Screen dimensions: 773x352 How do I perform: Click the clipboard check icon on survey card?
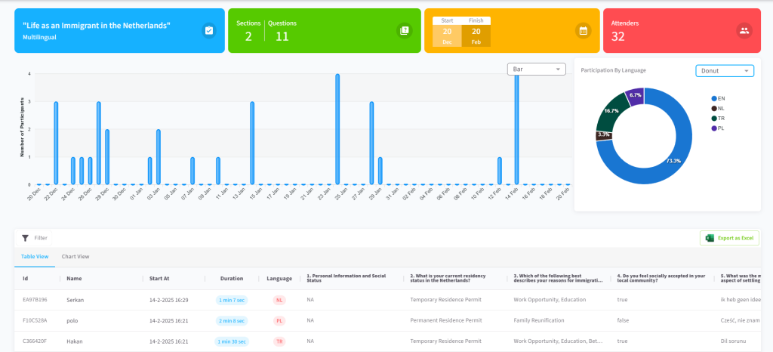pos(209,30)
